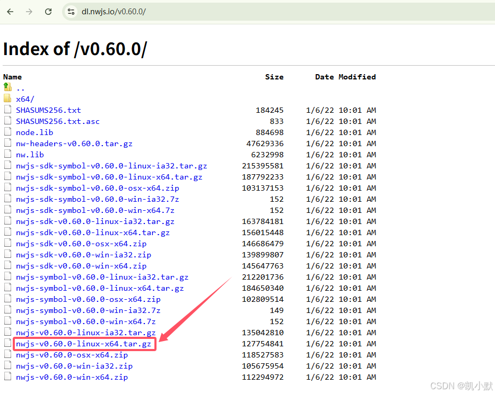Click file icon beside nwjs-sdk-symbol-v0.60.0-osx-x64.zip

(7, 187)
